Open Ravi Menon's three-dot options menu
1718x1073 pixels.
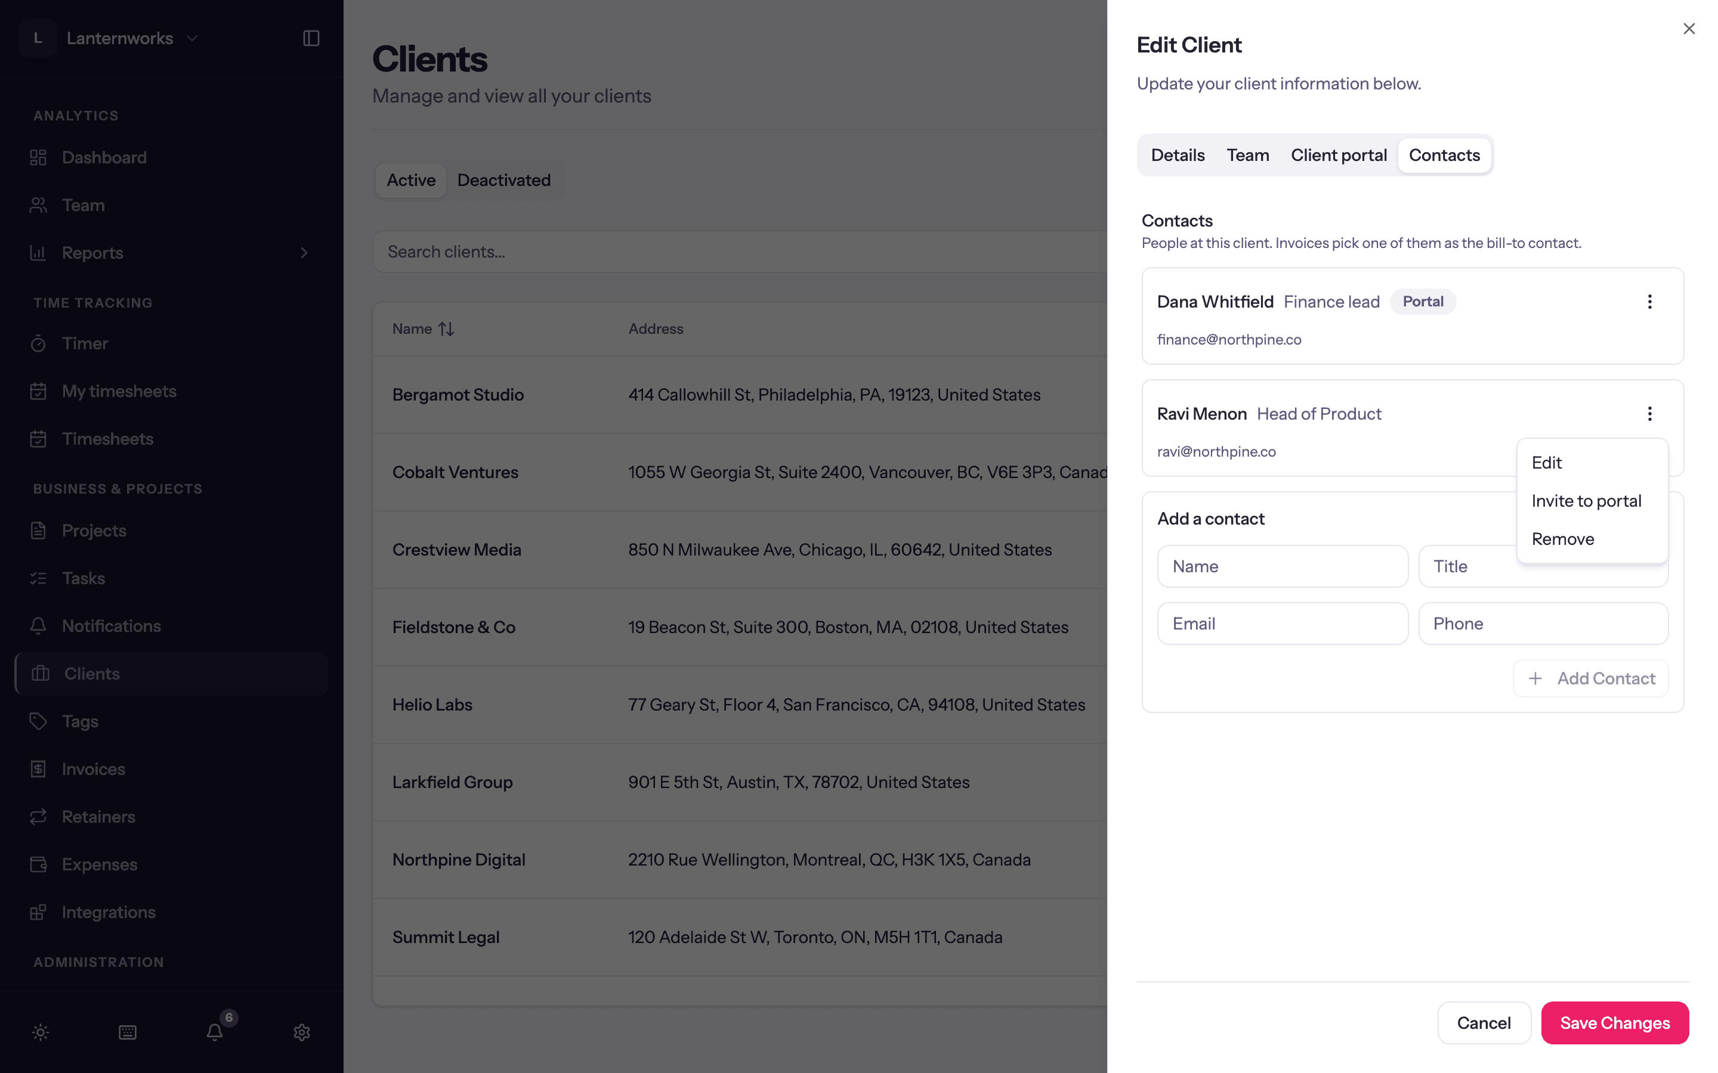(1649, 414)
